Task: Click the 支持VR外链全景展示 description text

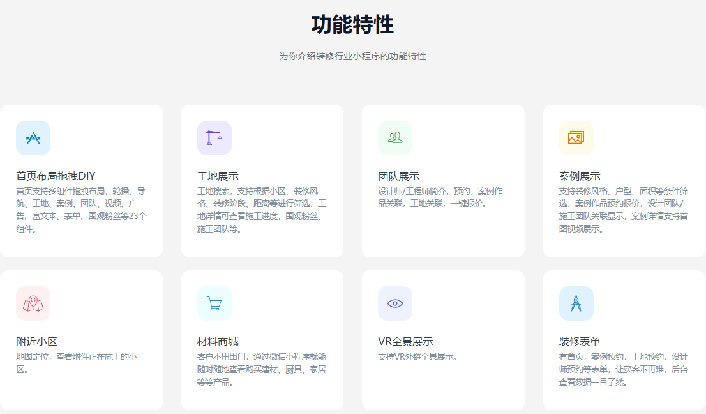Action: (418, 356)
